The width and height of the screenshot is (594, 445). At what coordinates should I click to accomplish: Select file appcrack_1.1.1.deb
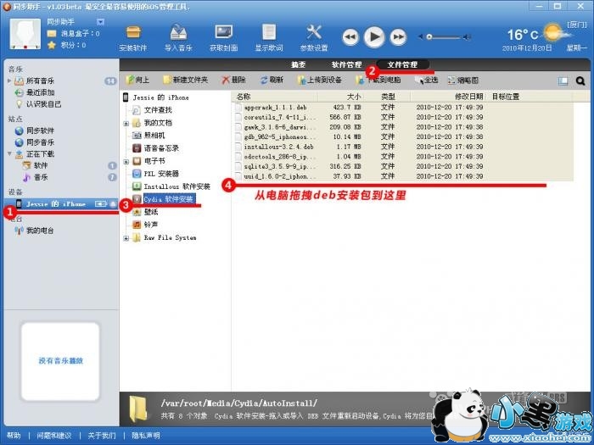(x=276, y=108)
